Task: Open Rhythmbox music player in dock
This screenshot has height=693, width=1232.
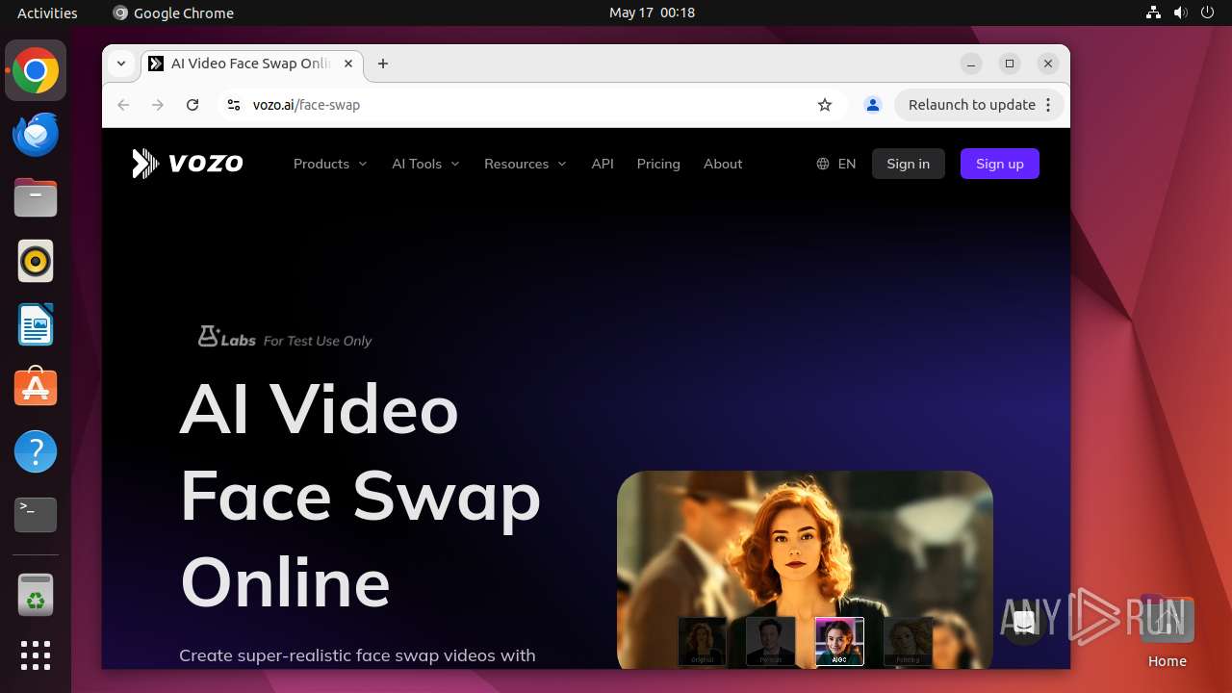Action: click(36, 261)
